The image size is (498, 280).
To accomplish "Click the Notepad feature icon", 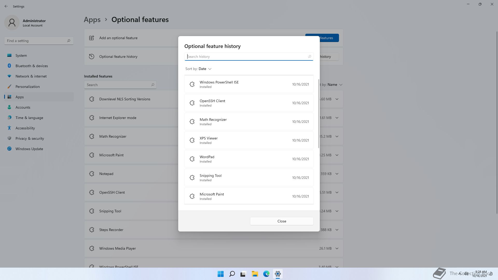I will coord(92,174).
